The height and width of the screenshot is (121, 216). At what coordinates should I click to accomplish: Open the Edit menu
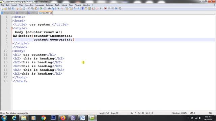pos(8,5)
